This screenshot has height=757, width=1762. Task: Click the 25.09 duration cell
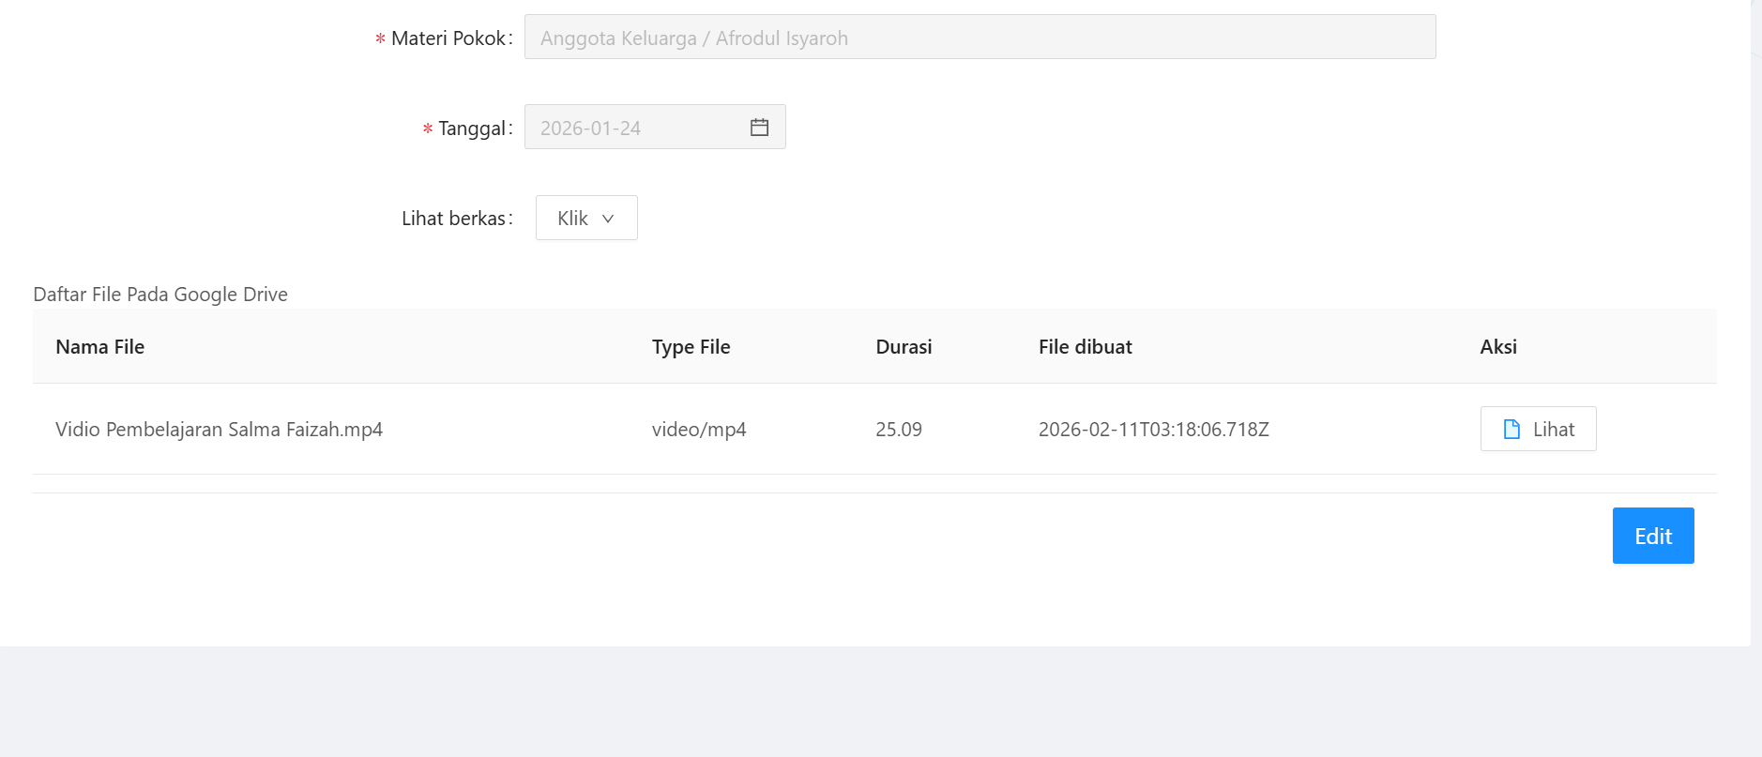898,430
